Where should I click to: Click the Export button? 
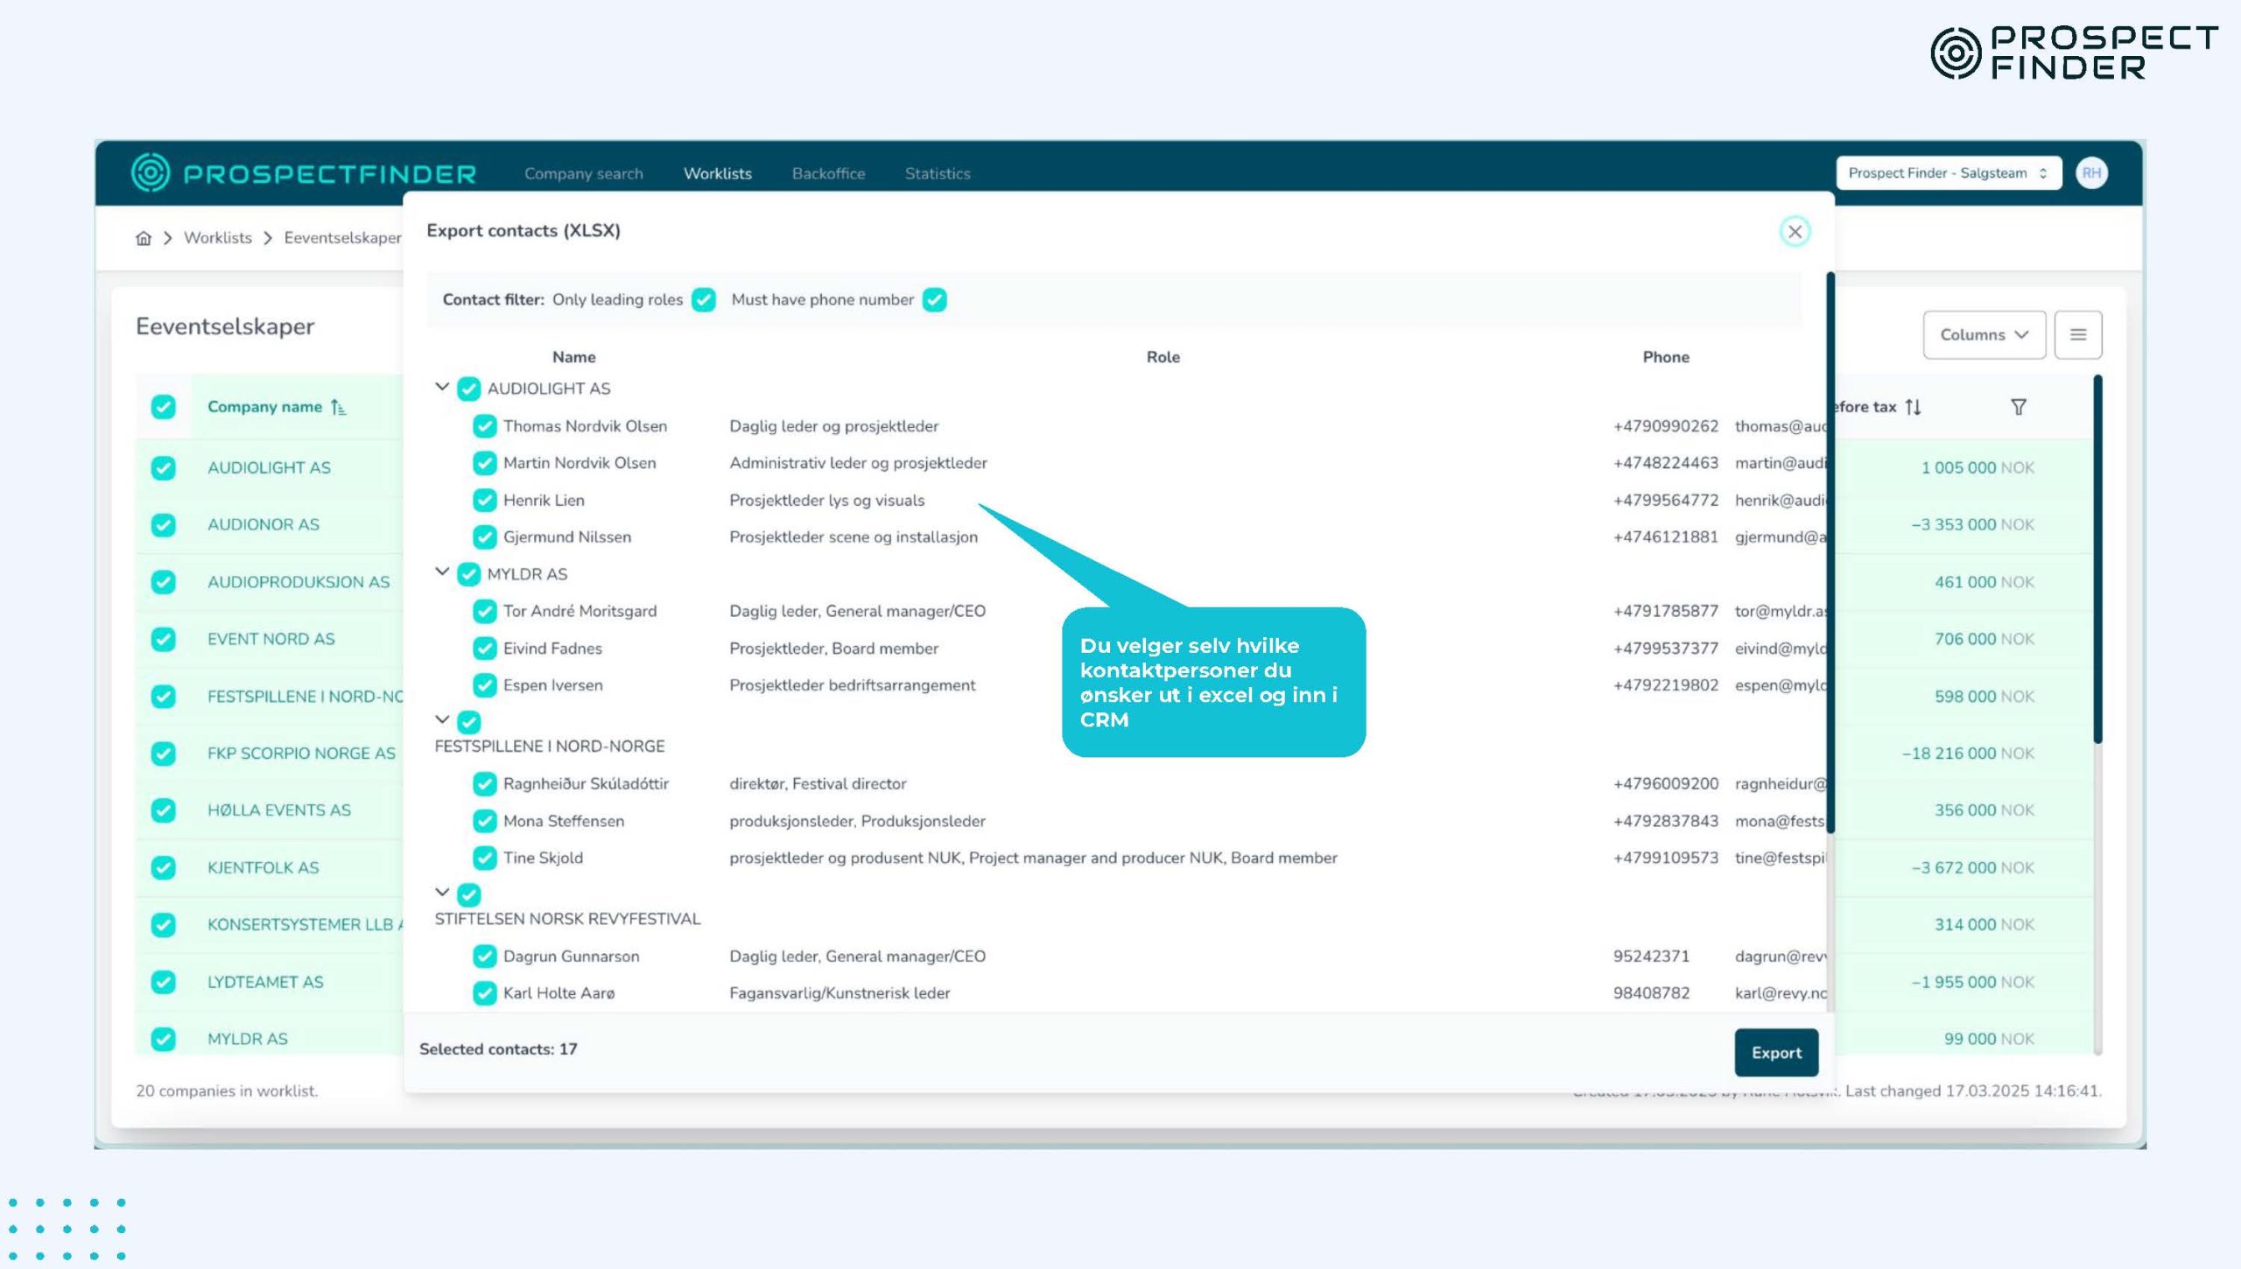[1775, 1053]
